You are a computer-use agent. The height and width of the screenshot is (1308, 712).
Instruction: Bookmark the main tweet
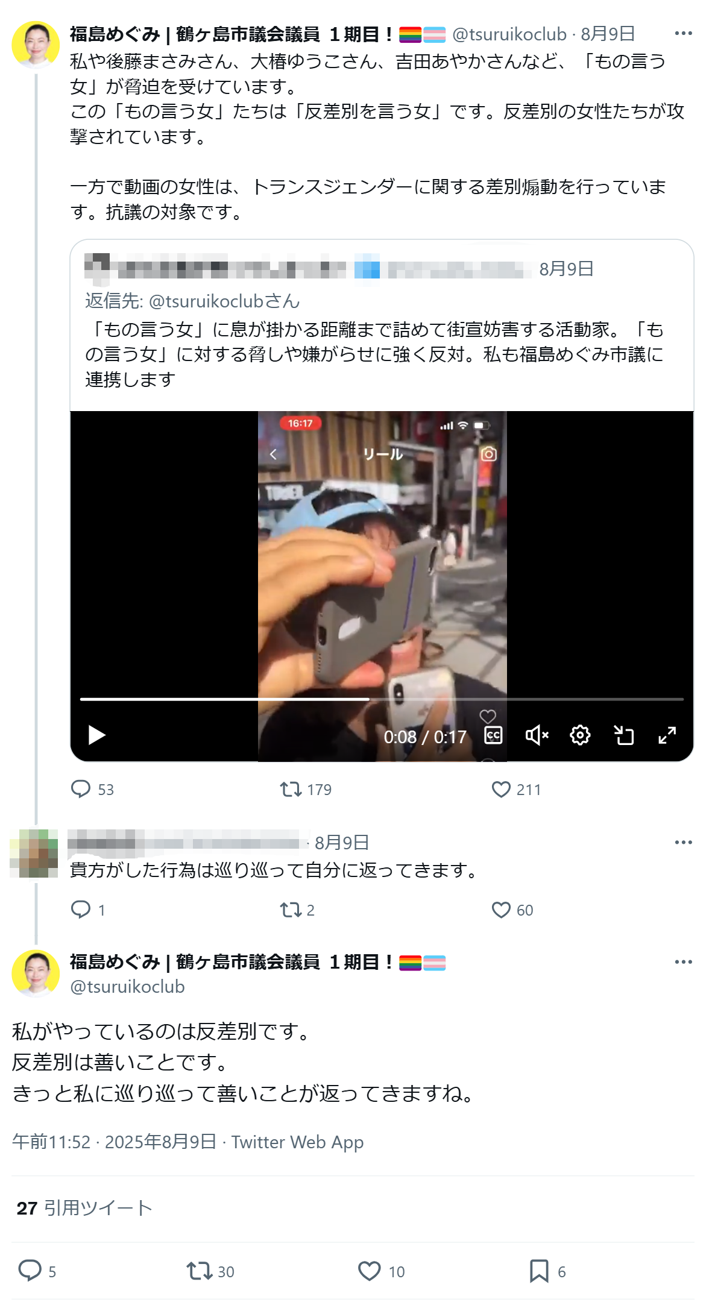pyautogui.click(x=539, y=1271)
